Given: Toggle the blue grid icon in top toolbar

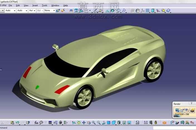Looking at the screenshot, I should [x=148, y=11].
